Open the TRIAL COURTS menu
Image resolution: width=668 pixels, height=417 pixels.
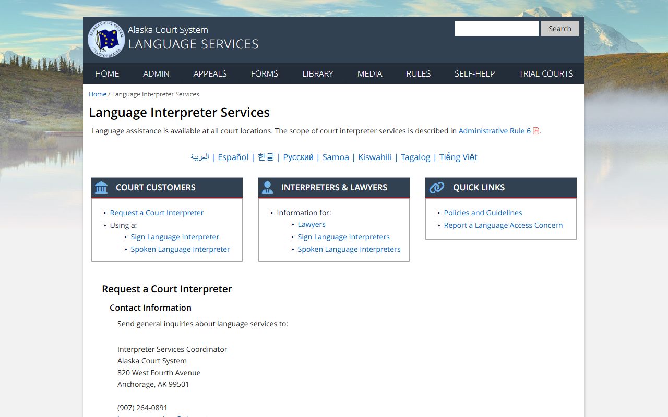click(x=546, y=73)
